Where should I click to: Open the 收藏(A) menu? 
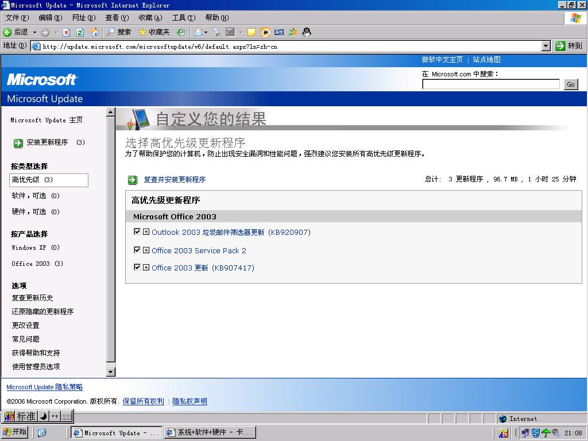tap(150, 18)
